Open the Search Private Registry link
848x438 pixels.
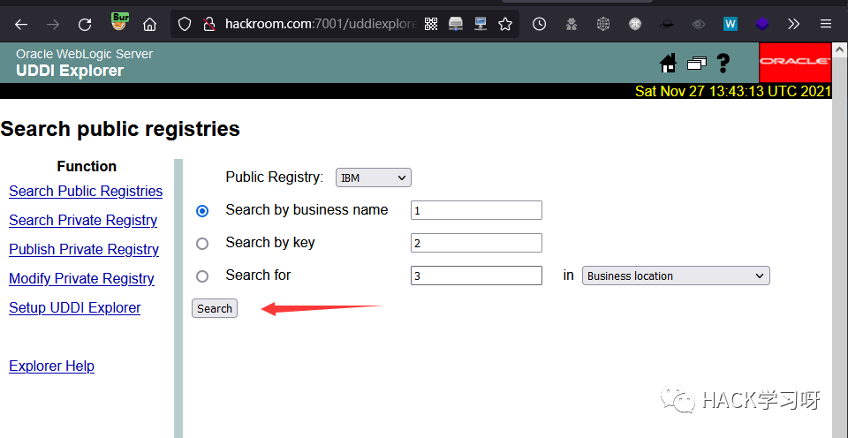point(83,221)
